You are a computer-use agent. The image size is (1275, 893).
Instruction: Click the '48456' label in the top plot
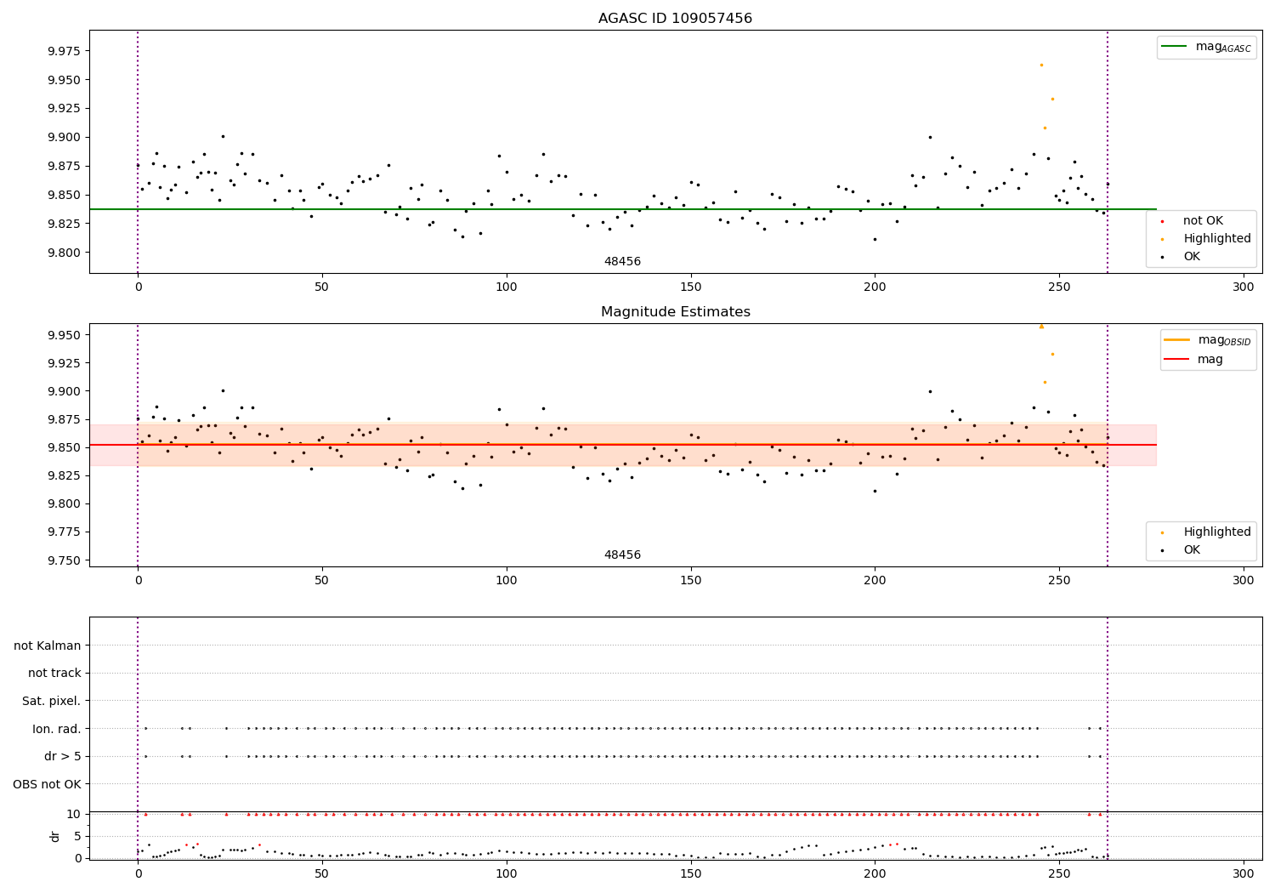[622, 262]
